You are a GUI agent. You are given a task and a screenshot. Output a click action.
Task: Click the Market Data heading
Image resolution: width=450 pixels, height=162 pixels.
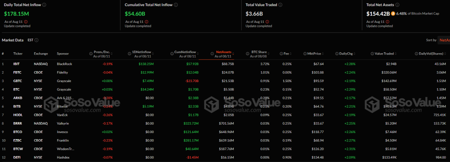click(13, 40)
